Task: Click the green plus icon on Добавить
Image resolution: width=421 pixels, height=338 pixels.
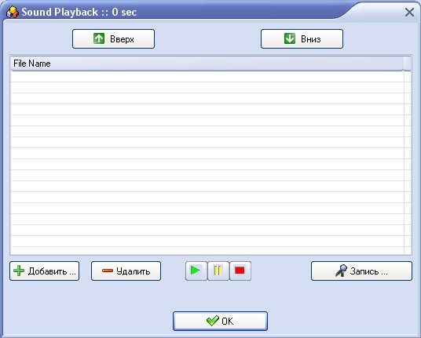Action: [19, 271]
